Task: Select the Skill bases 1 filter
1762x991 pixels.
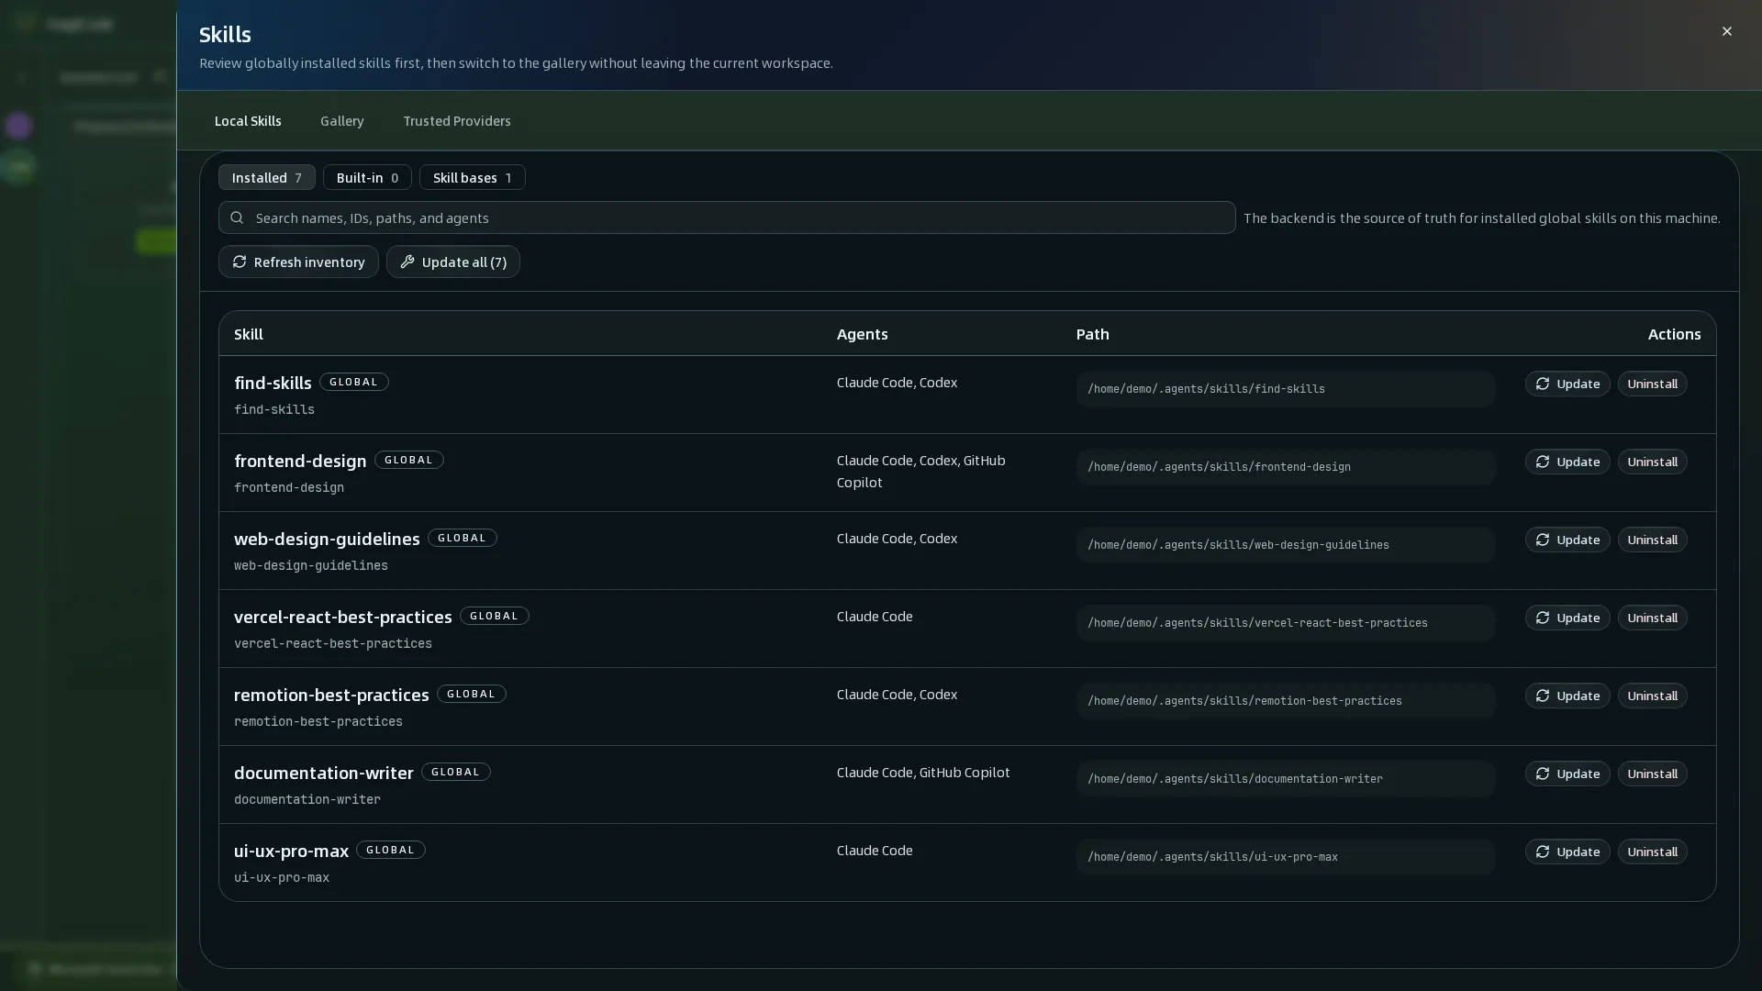Action: tap(472, 177)
